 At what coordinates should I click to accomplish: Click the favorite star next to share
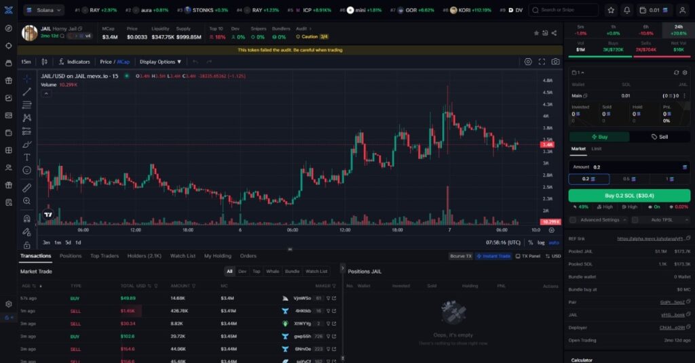pos(536,33)
